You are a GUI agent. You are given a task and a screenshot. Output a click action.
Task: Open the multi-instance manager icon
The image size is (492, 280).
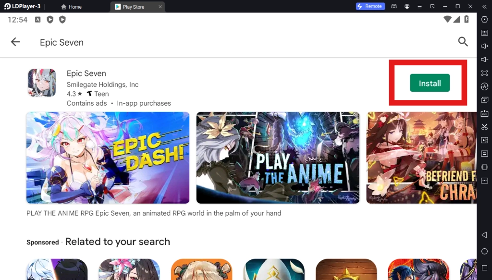(484, 100)
